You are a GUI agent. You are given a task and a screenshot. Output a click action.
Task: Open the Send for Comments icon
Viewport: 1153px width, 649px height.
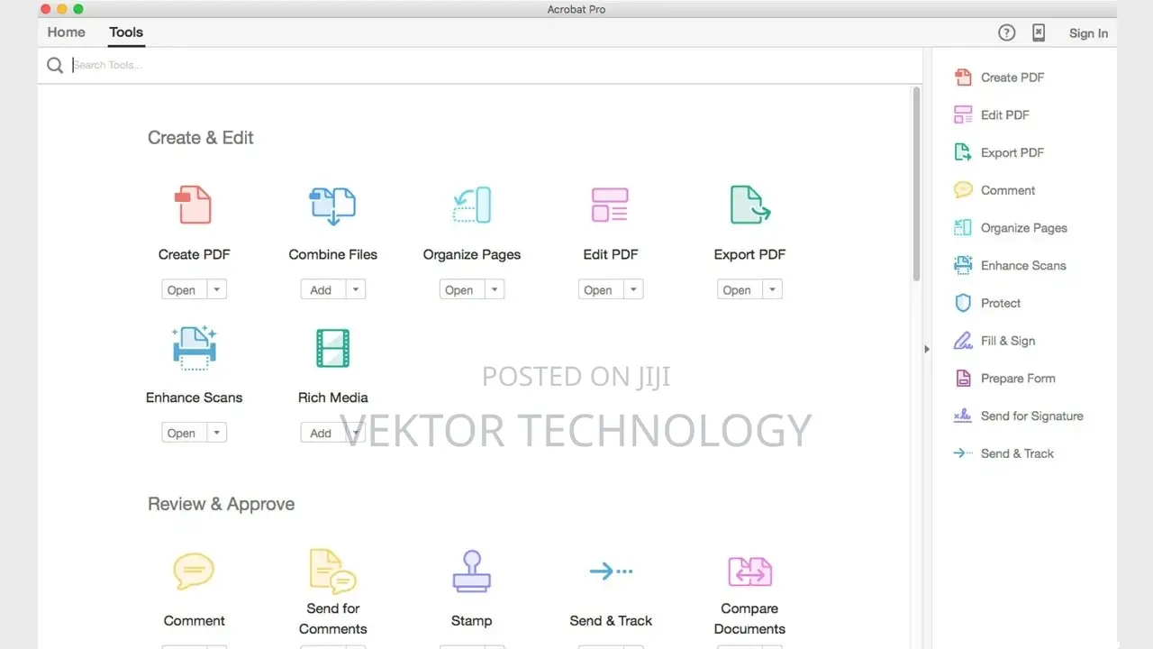click(332, 571)
